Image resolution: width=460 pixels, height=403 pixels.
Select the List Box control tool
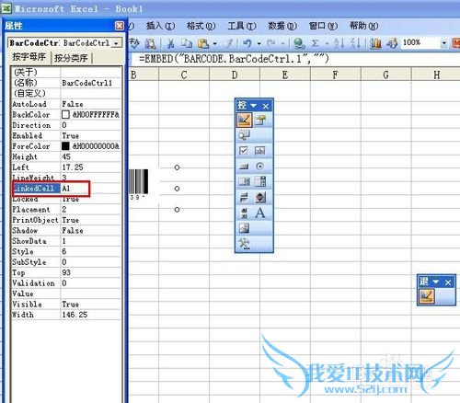pyautogui.click(x=244, y=181)
